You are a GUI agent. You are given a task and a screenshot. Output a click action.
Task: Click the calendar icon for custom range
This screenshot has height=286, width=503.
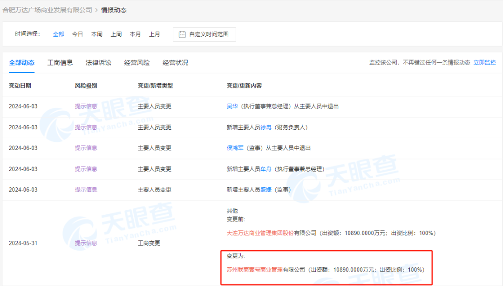(182, 34)
